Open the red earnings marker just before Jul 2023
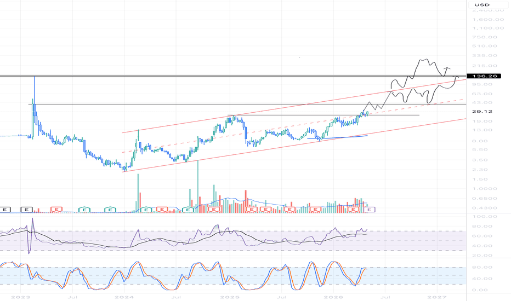Viewport: 511px width, 301px height. 56,209
